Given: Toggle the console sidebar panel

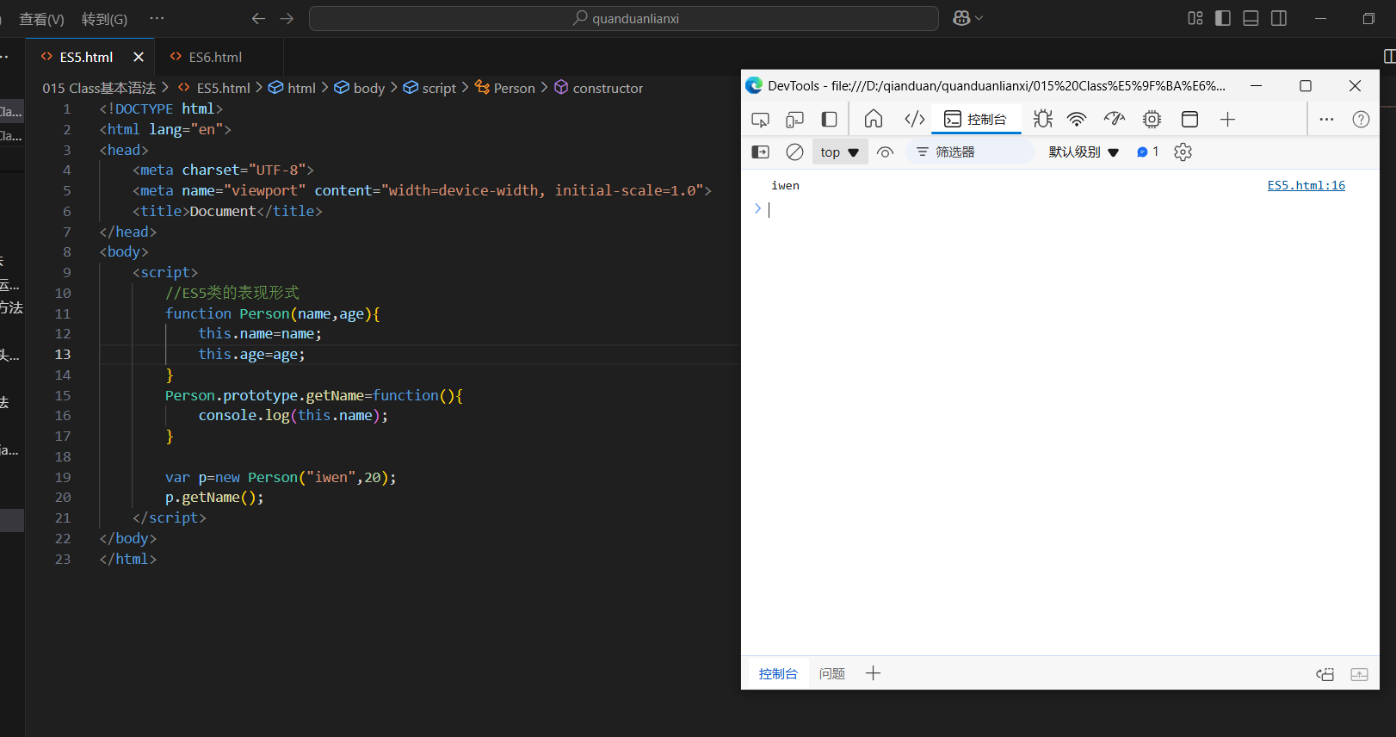Looking at the screenshot, I should (761, 152).
